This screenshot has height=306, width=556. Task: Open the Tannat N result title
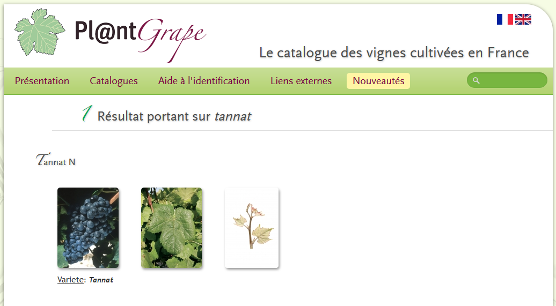[56, 160]
